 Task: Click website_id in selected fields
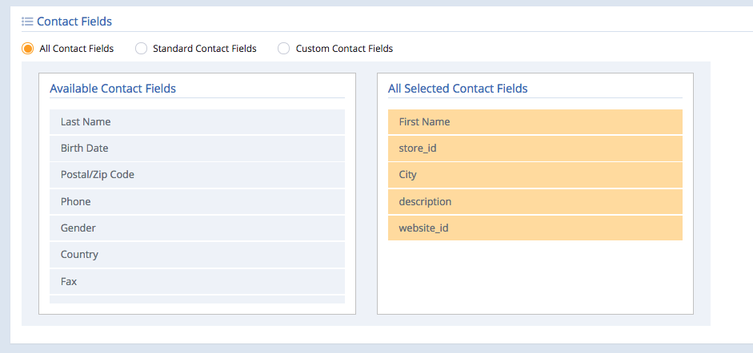[x=535, y=228]
